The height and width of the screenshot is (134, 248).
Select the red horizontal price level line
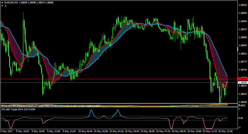[x=119, y=79]
